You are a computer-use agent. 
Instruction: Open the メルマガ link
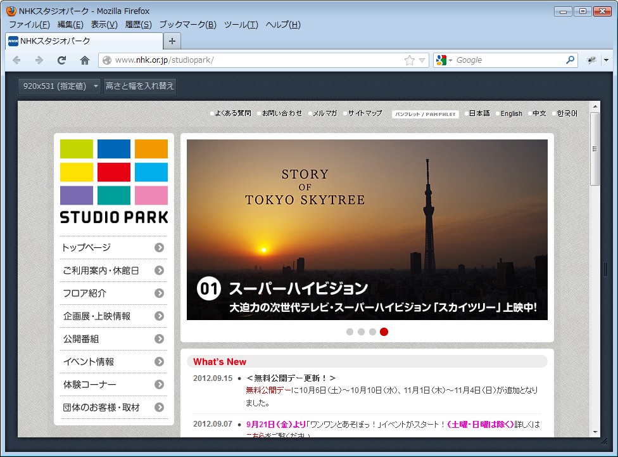click(325, 113)
